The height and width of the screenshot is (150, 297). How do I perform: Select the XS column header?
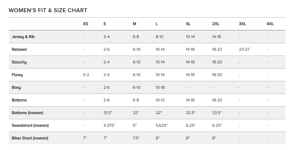tap(85, 24)
